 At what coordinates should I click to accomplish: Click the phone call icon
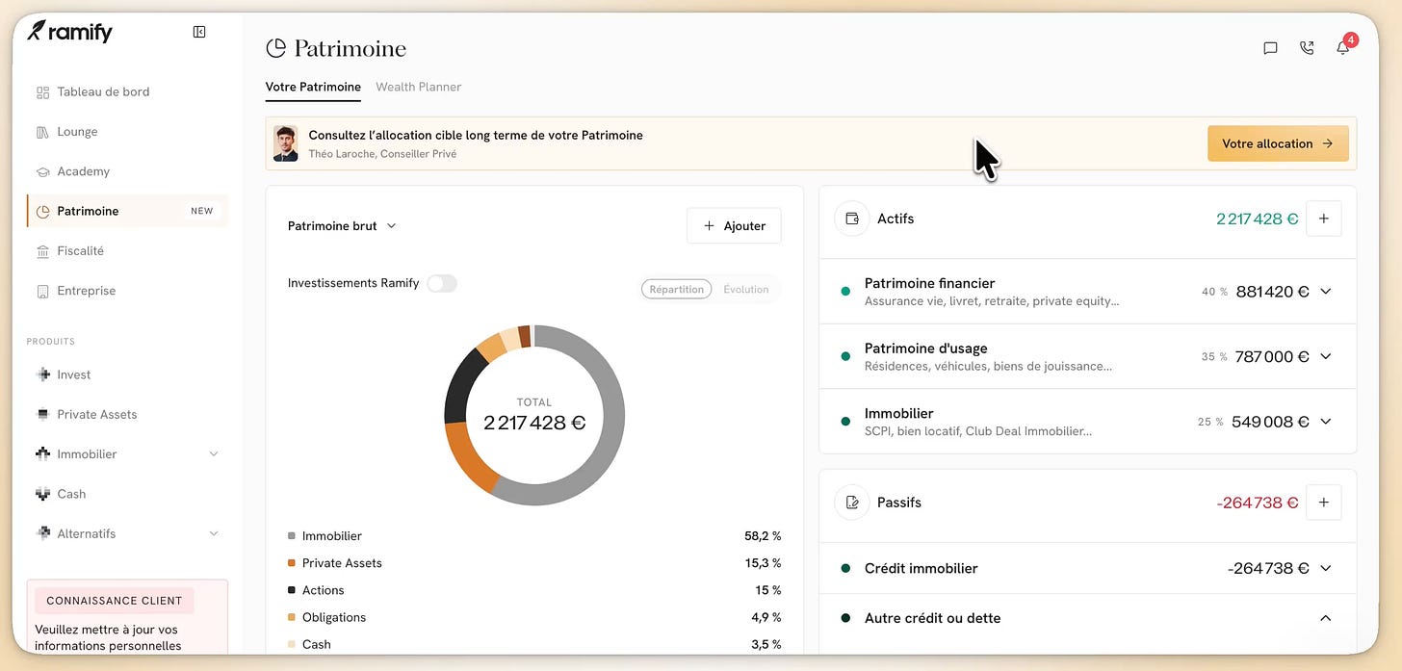pyautogui.click(x=1307, y=47)
